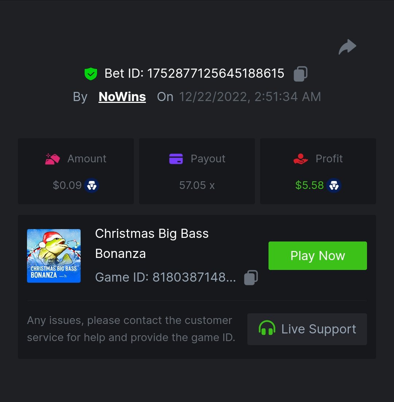
Task: Click the green headset support icon
Action: (x=267, y=329)
